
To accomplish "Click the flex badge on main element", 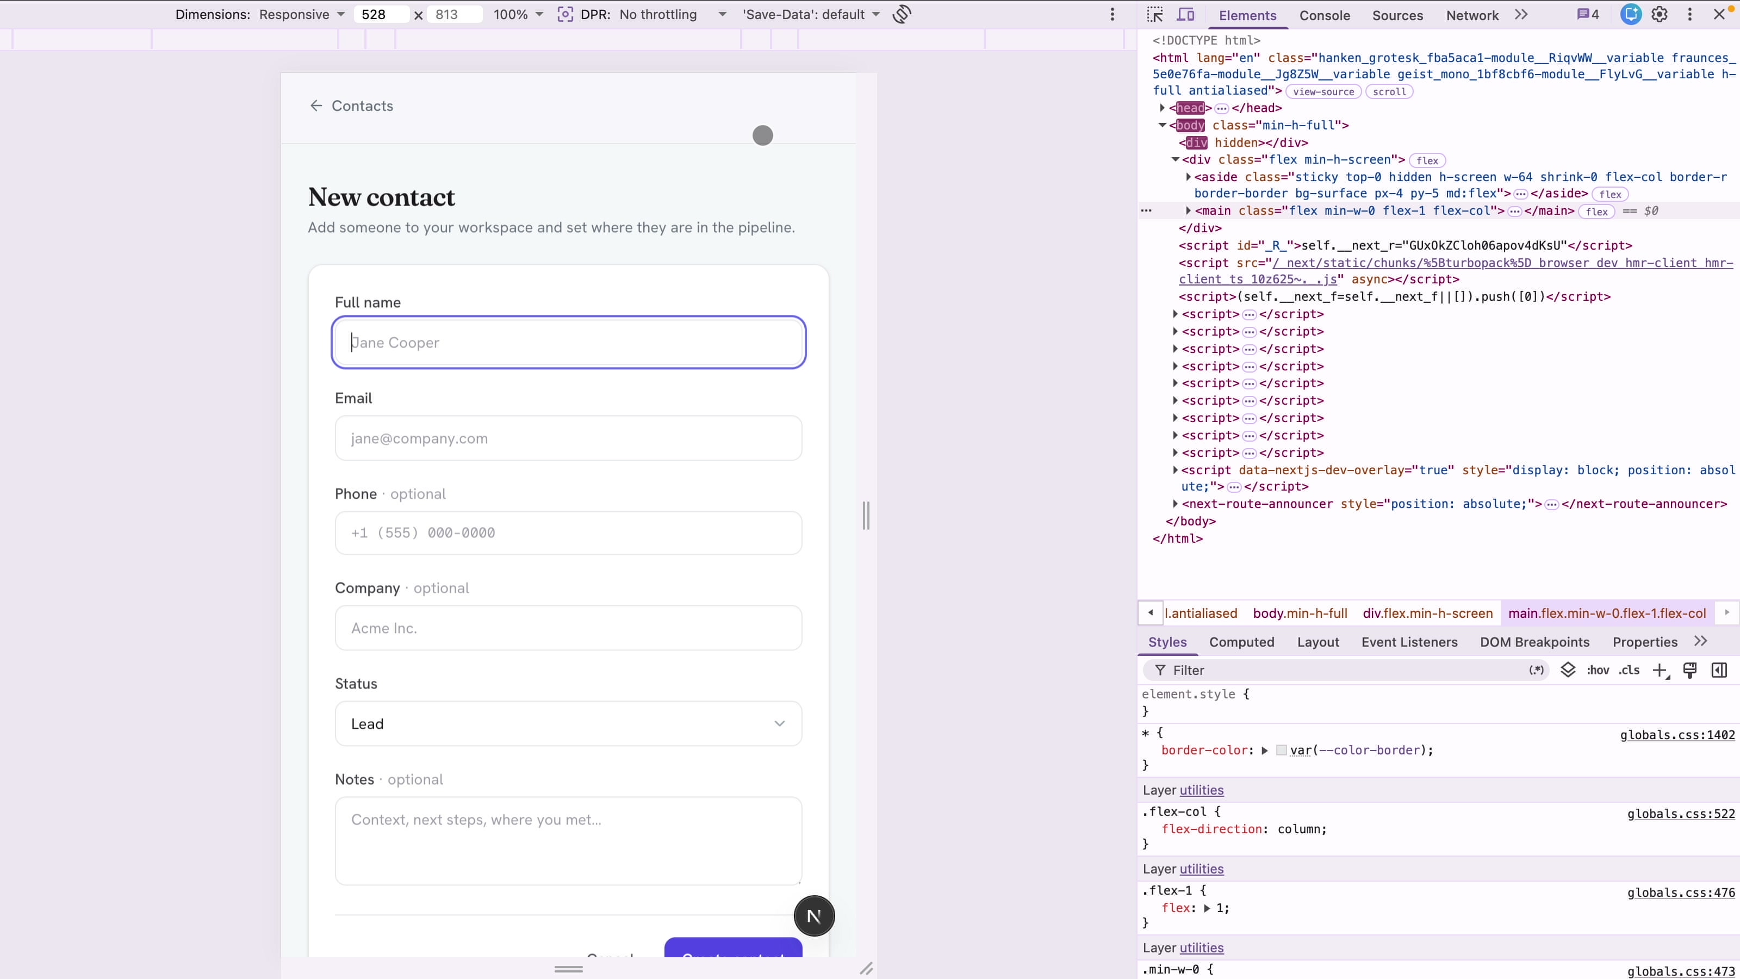I will pos(1597,212).
